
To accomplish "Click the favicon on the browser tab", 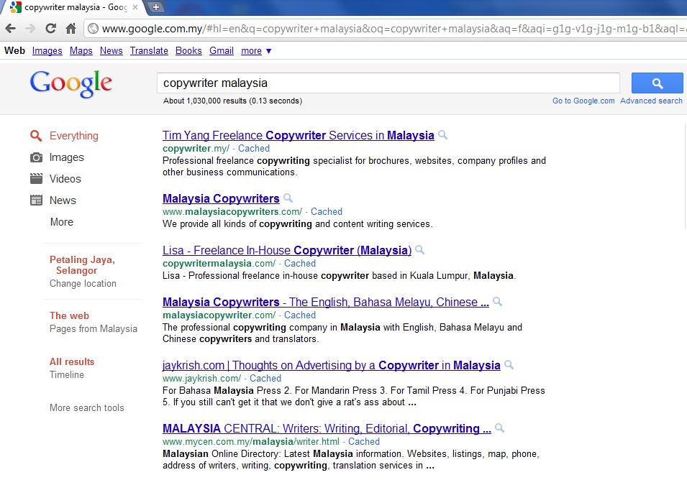I will click(x=16, y=7).
